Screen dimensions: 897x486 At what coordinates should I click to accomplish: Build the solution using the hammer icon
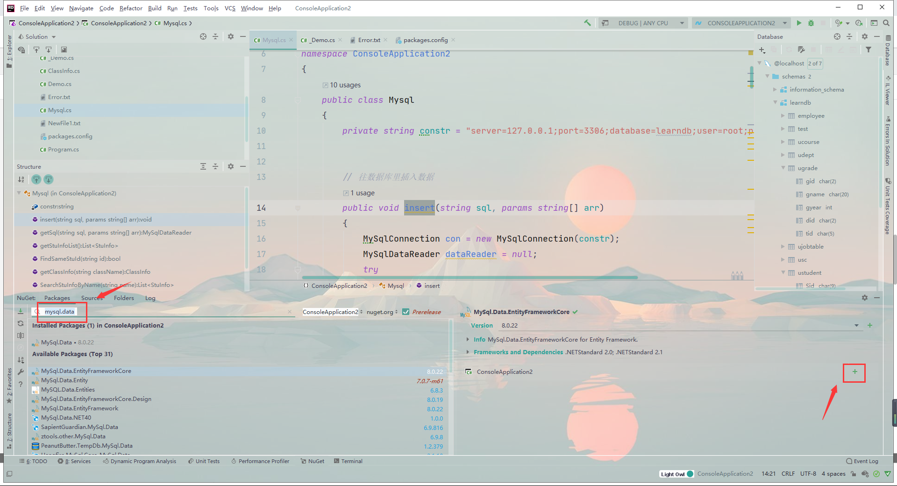(587, 22)
